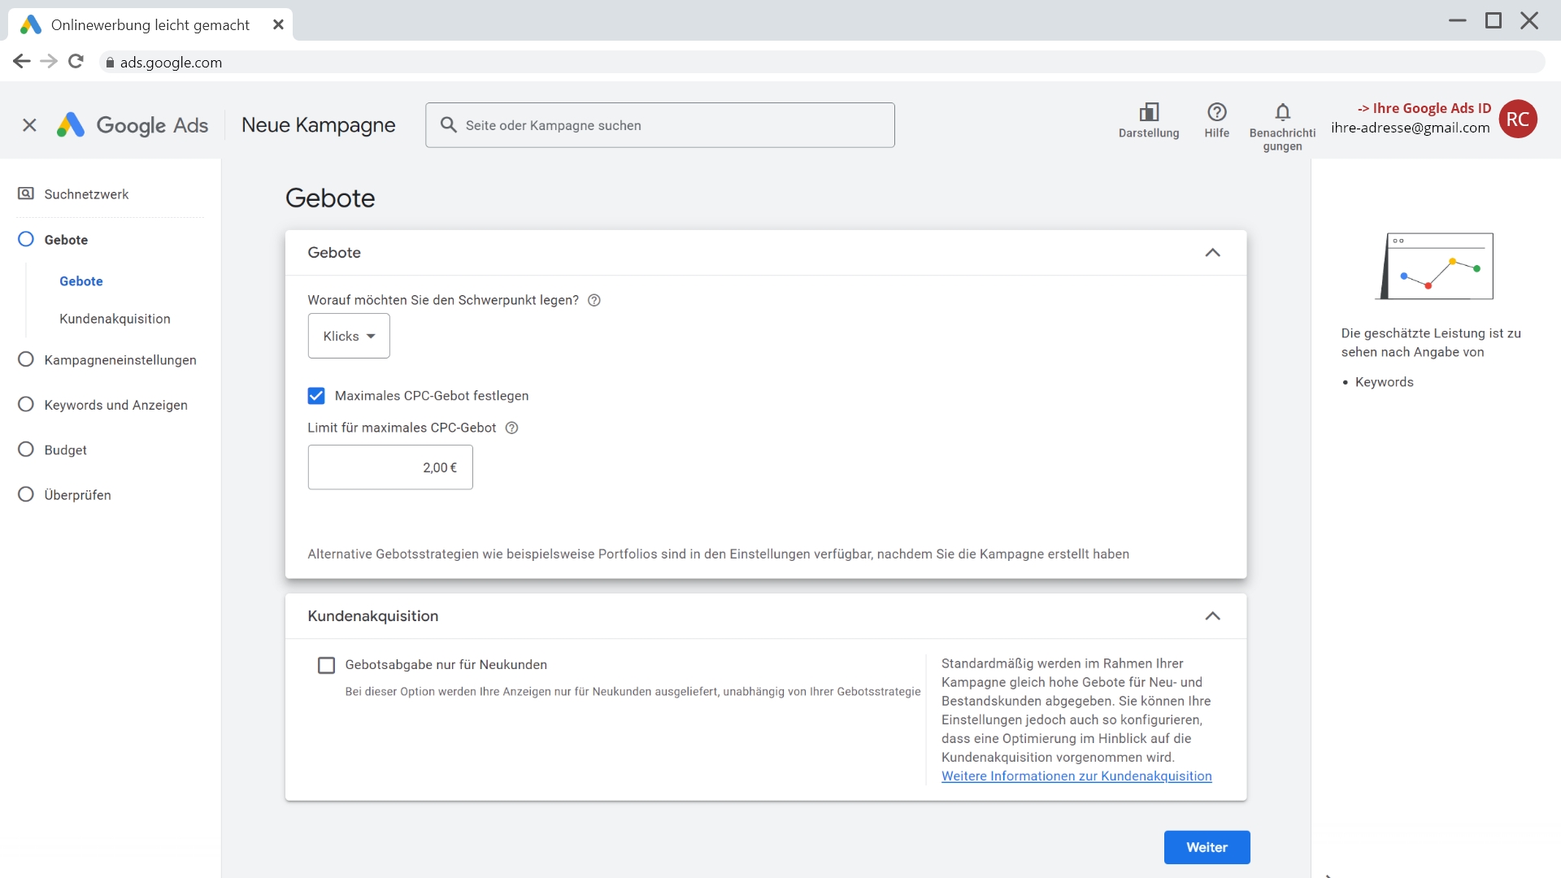Open Weitere Informationen zur Kundenakquisition link

pos(1076,776)
